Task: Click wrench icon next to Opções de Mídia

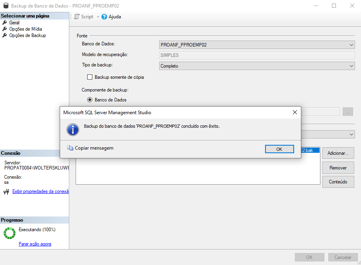Action: [x=5, y=29]
